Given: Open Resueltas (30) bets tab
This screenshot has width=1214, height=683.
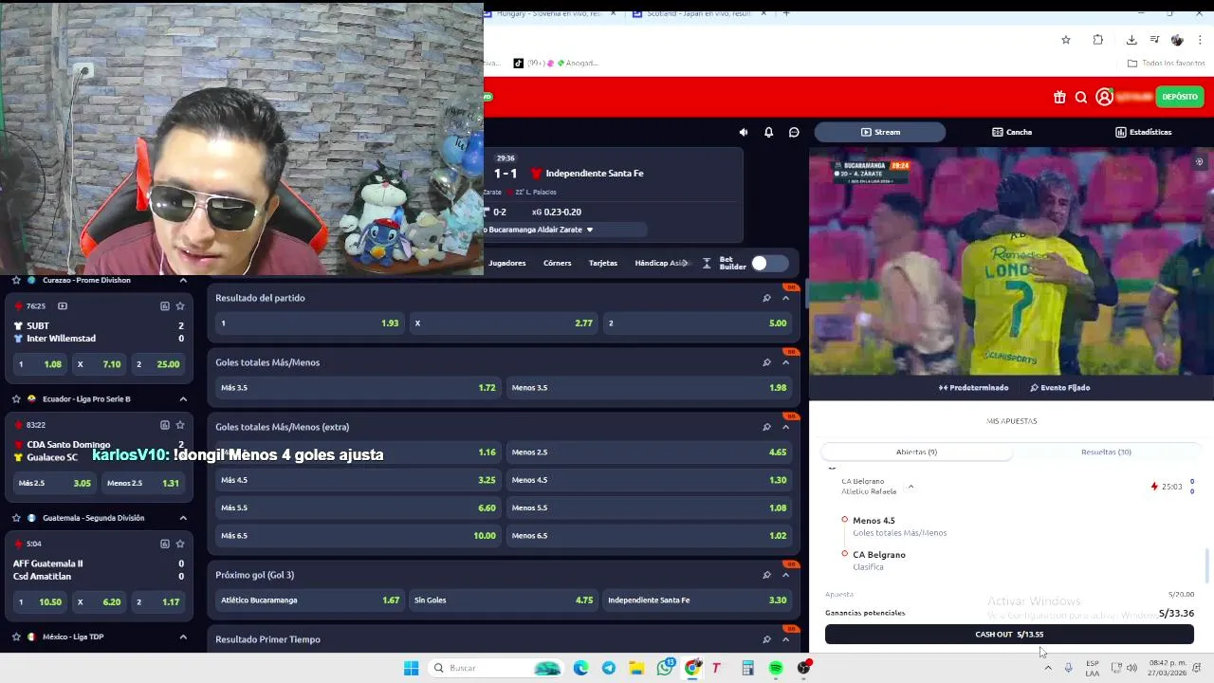Looking at the screenshot, I should [1106, 452].
